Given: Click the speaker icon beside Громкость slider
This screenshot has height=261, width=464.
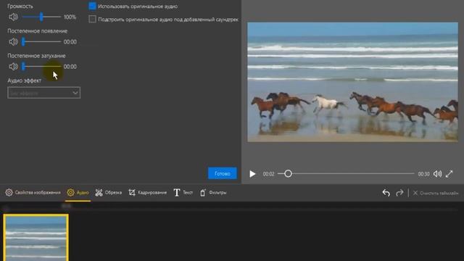Looking at the screenshot, I should tap(13, 17).
